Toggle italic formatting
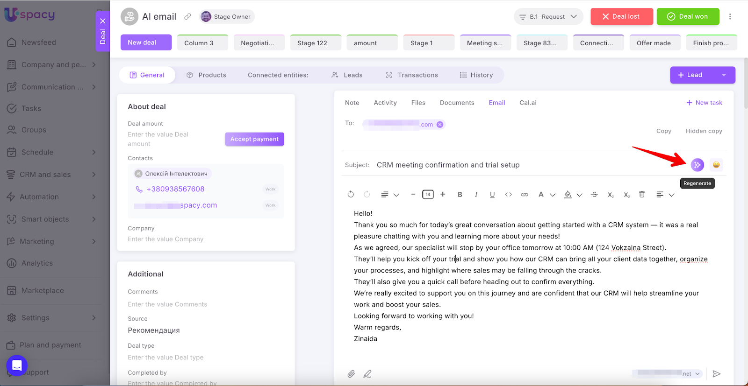Image resolution: width=748 pixels, height=386 pixels. pos(476,195)
